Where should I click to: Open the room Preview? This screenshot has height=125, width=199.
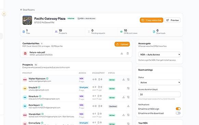coord(173,20)
